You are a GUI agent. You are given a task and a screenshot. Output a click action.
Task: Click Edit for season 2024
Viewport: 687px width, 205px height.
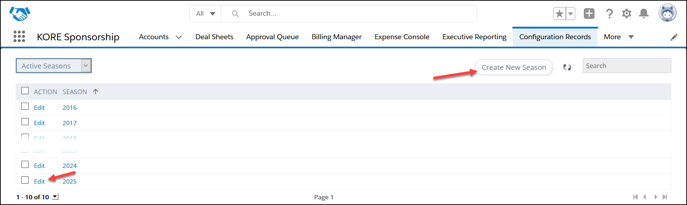click(x=39, y=166)
